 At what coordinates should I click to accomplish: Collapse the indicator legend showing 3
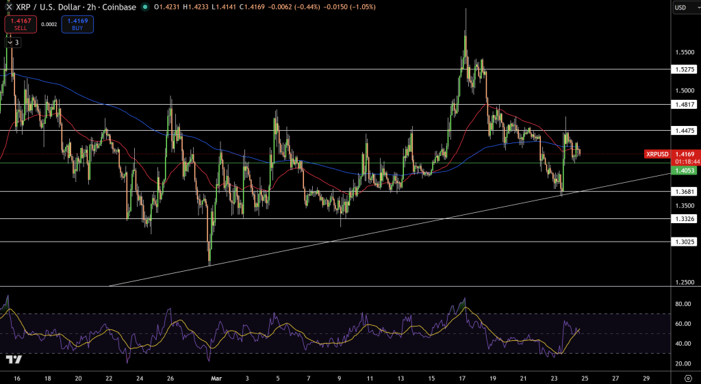[x=13, y=42]
